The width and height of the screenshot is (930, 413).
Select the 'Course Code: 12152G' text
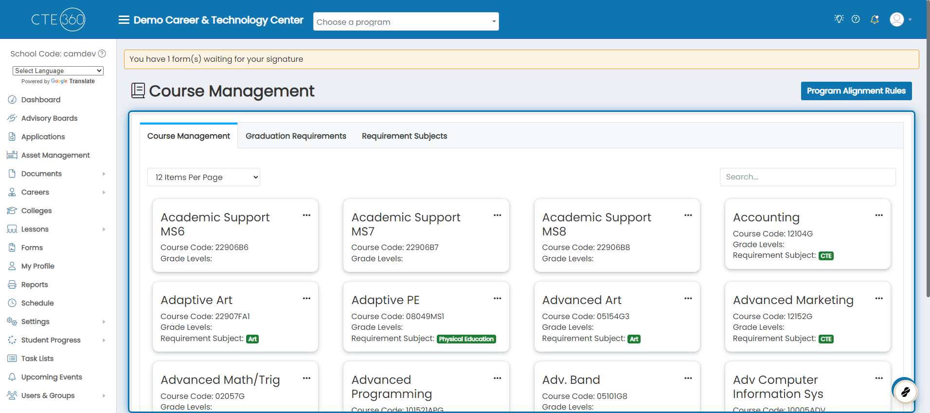click(772, 316)
